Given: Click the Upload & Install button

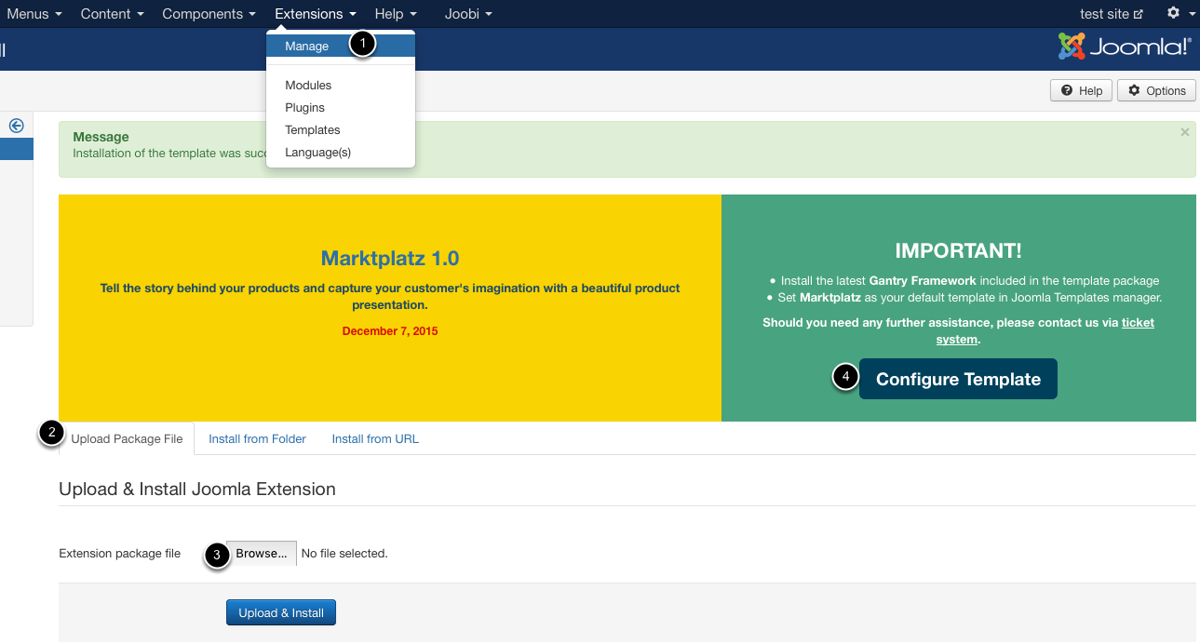Looking at the screenshot, I should pyautogui.click(x=281, y=612).
